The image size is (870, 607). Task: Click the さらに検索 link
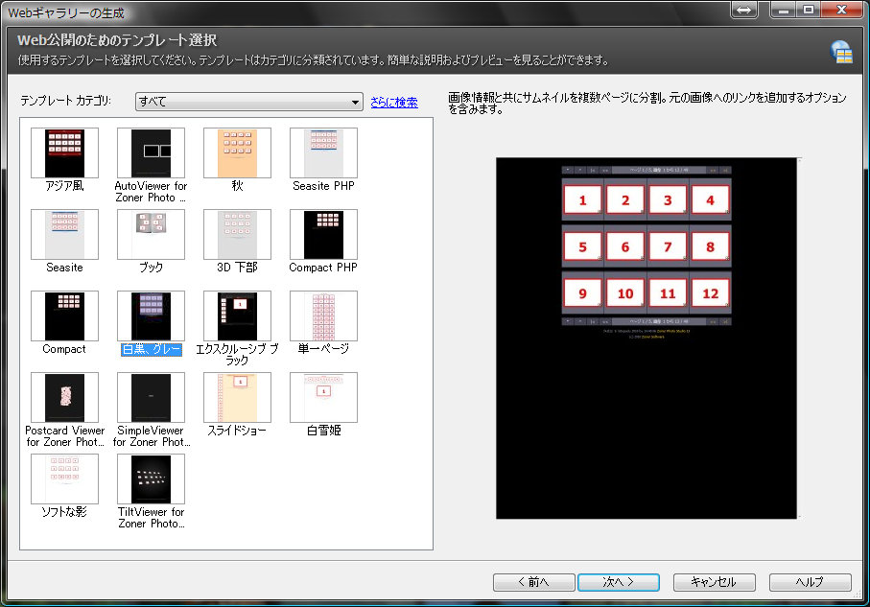pyautogui.click(x=393, y=102)
